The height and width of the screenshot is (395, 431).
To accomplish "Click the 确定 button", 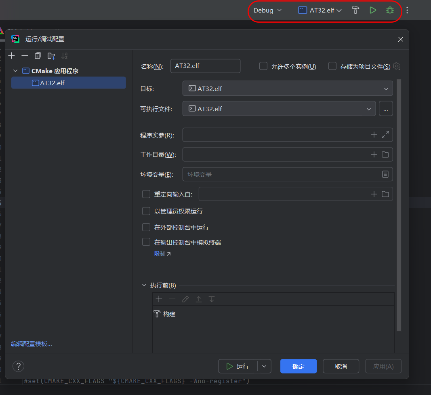I will 299,366.
